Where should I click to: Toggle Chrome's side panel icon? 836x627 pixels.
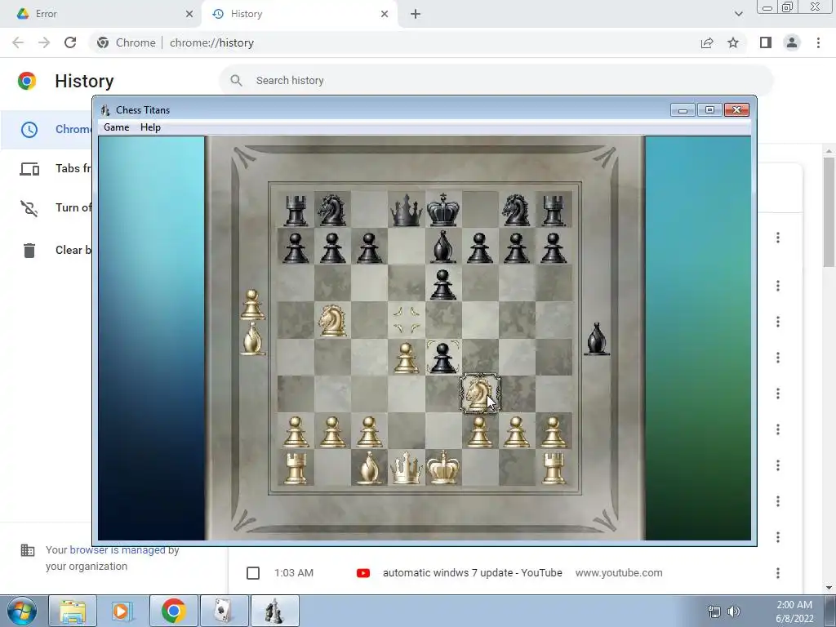click(x=766, y=42)
